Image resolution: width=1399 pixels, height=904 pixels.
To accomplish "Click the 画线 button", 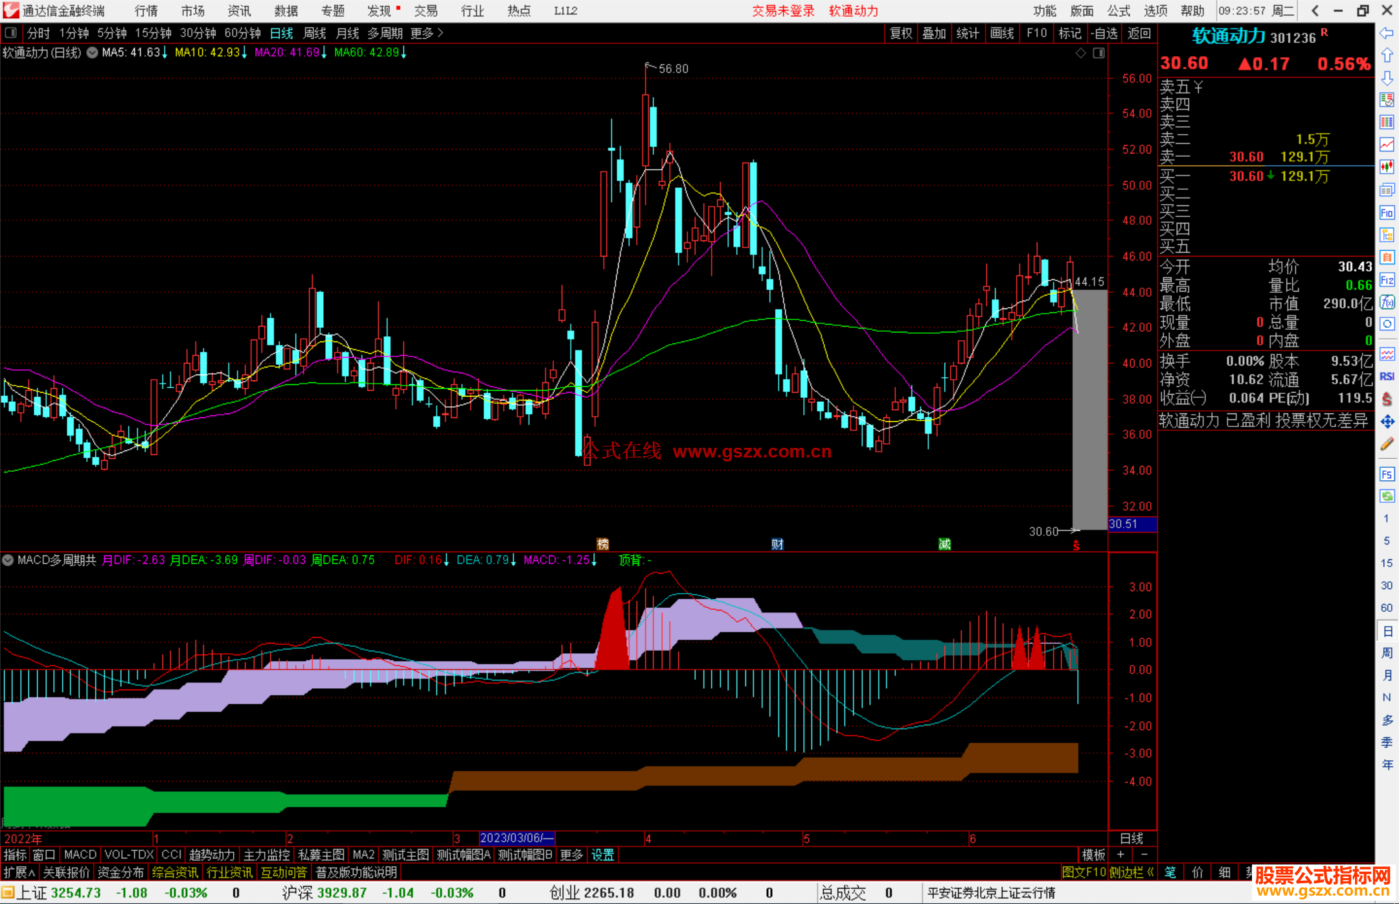I will (1002, 33).
